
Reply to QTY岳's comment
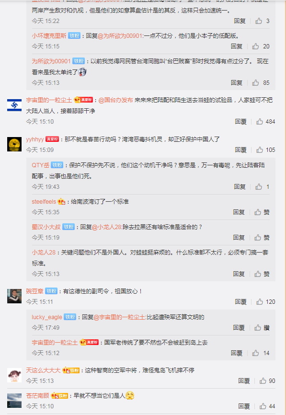point(240,187)
